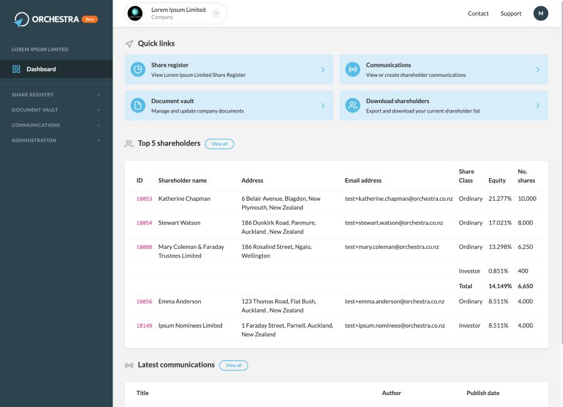The height and width of the screenshot is (407, 563).
Task: Click shareholder name Ipsum Nominees Limited
Action: [x=190, y=325]
